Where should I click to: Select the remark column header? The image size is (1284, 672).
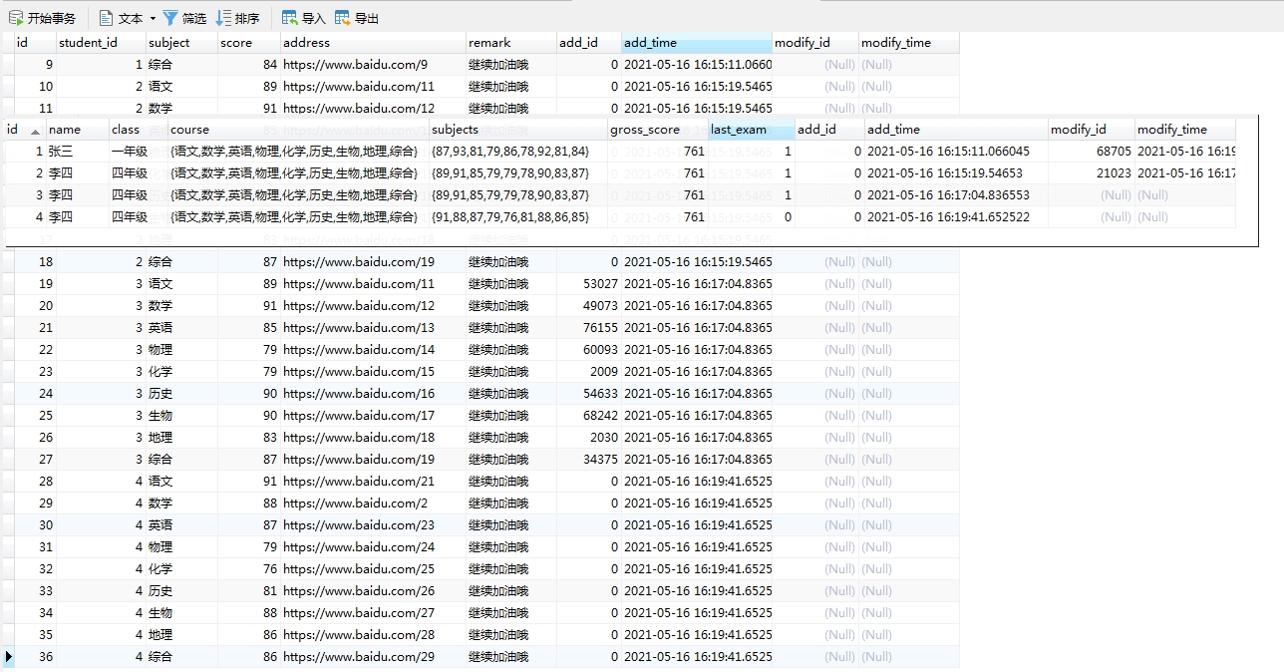(x=511, y=43)
